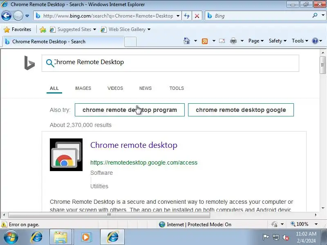The height and width of the screenshot is (245, 327).
Task: Open the recent pages dropdown arrow
Action: 27,16
